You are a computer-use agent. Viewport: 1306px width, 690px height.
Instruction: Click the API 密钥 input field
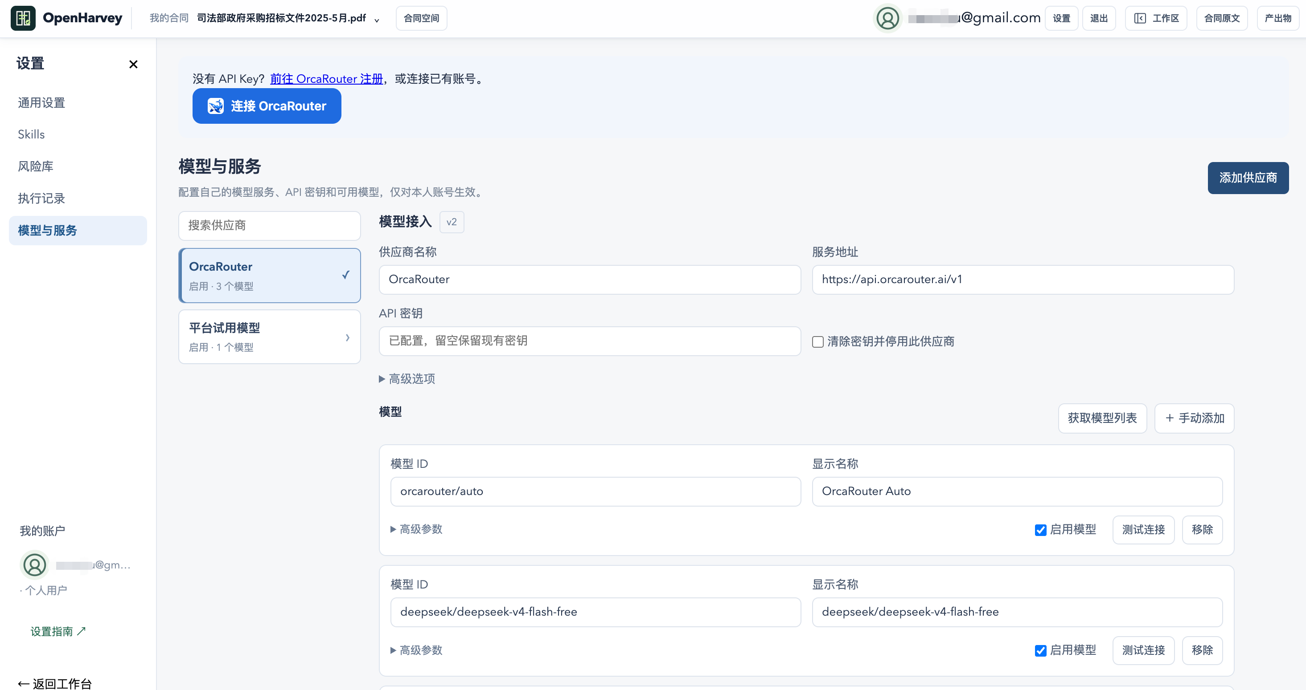[590, 341]
